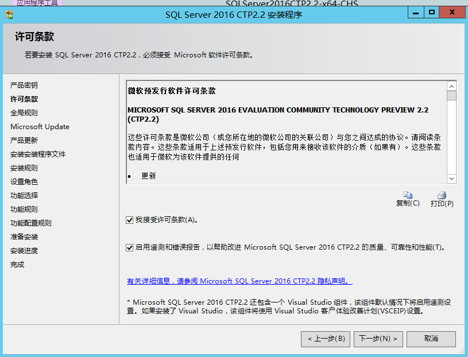The height and width of the screenshot is (357, 468).
Task: Click the SQL Server setup icon in title bar
Action: [9, 14]
